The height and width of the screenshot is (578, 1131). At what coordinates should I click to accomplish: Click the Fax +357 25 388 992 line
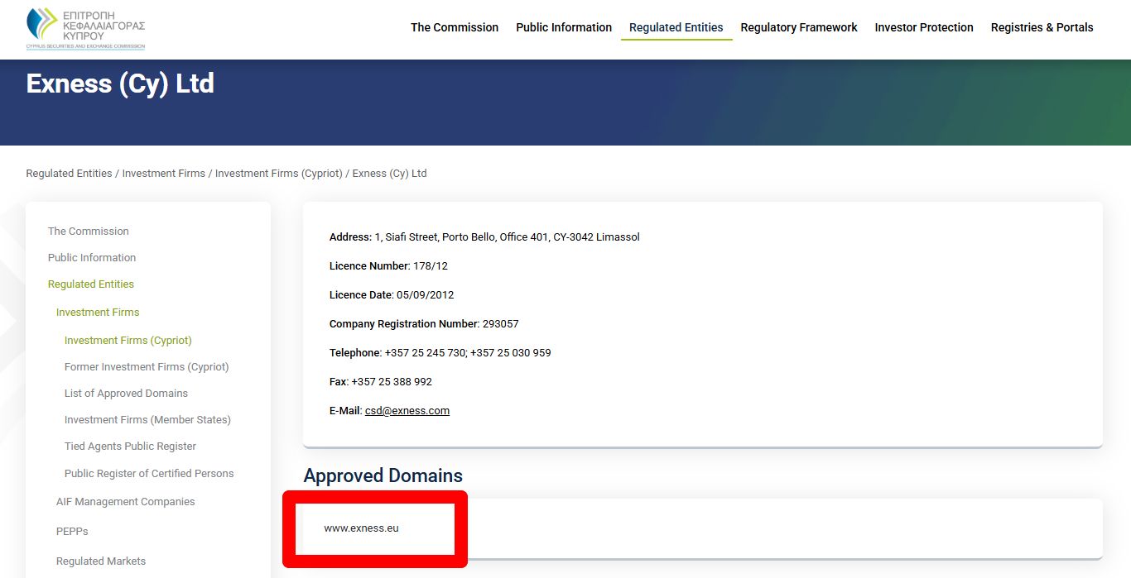click(x=381, y=382)
